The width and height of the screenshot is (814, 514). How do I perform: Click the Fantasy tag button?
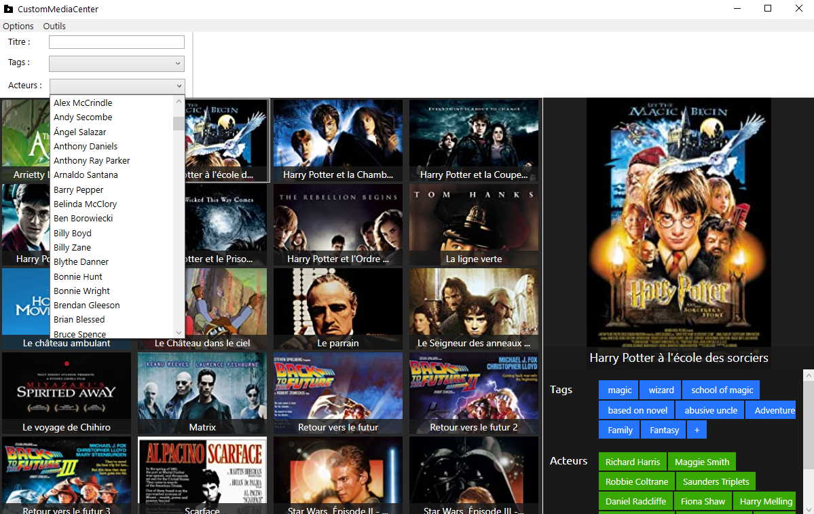point(665,430)
